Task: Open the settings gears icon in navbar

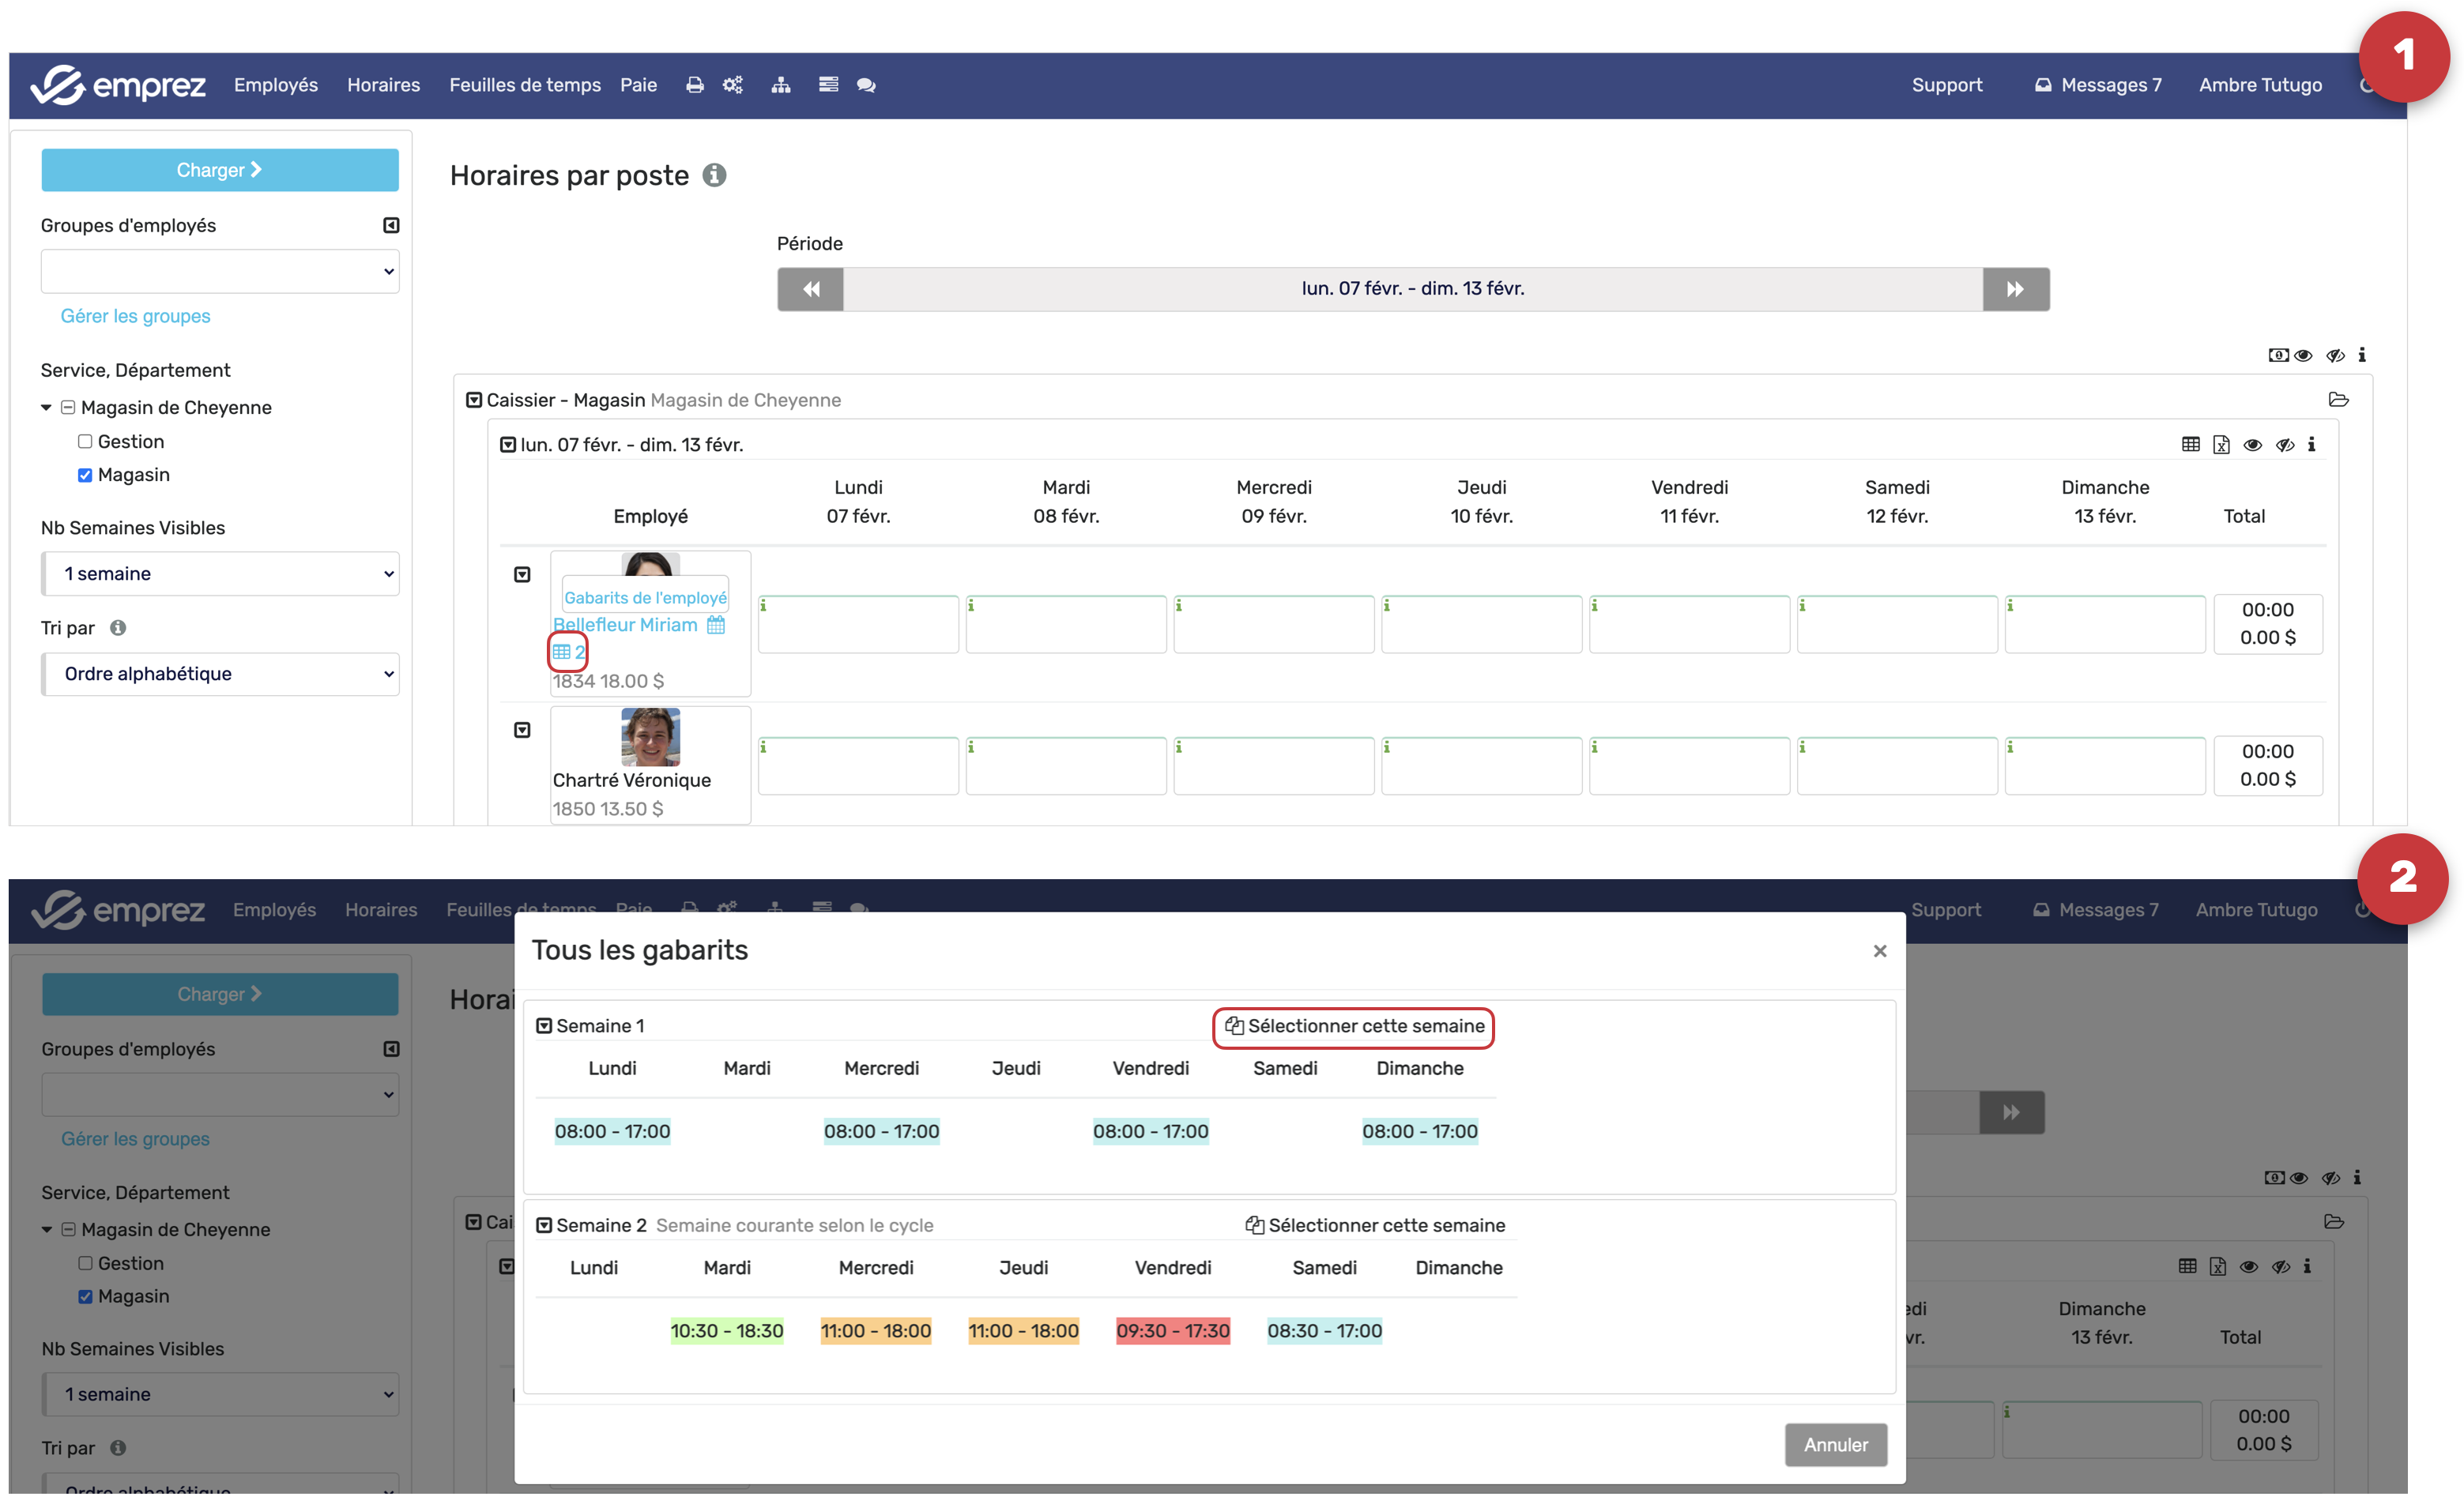Action: point(733,85)
